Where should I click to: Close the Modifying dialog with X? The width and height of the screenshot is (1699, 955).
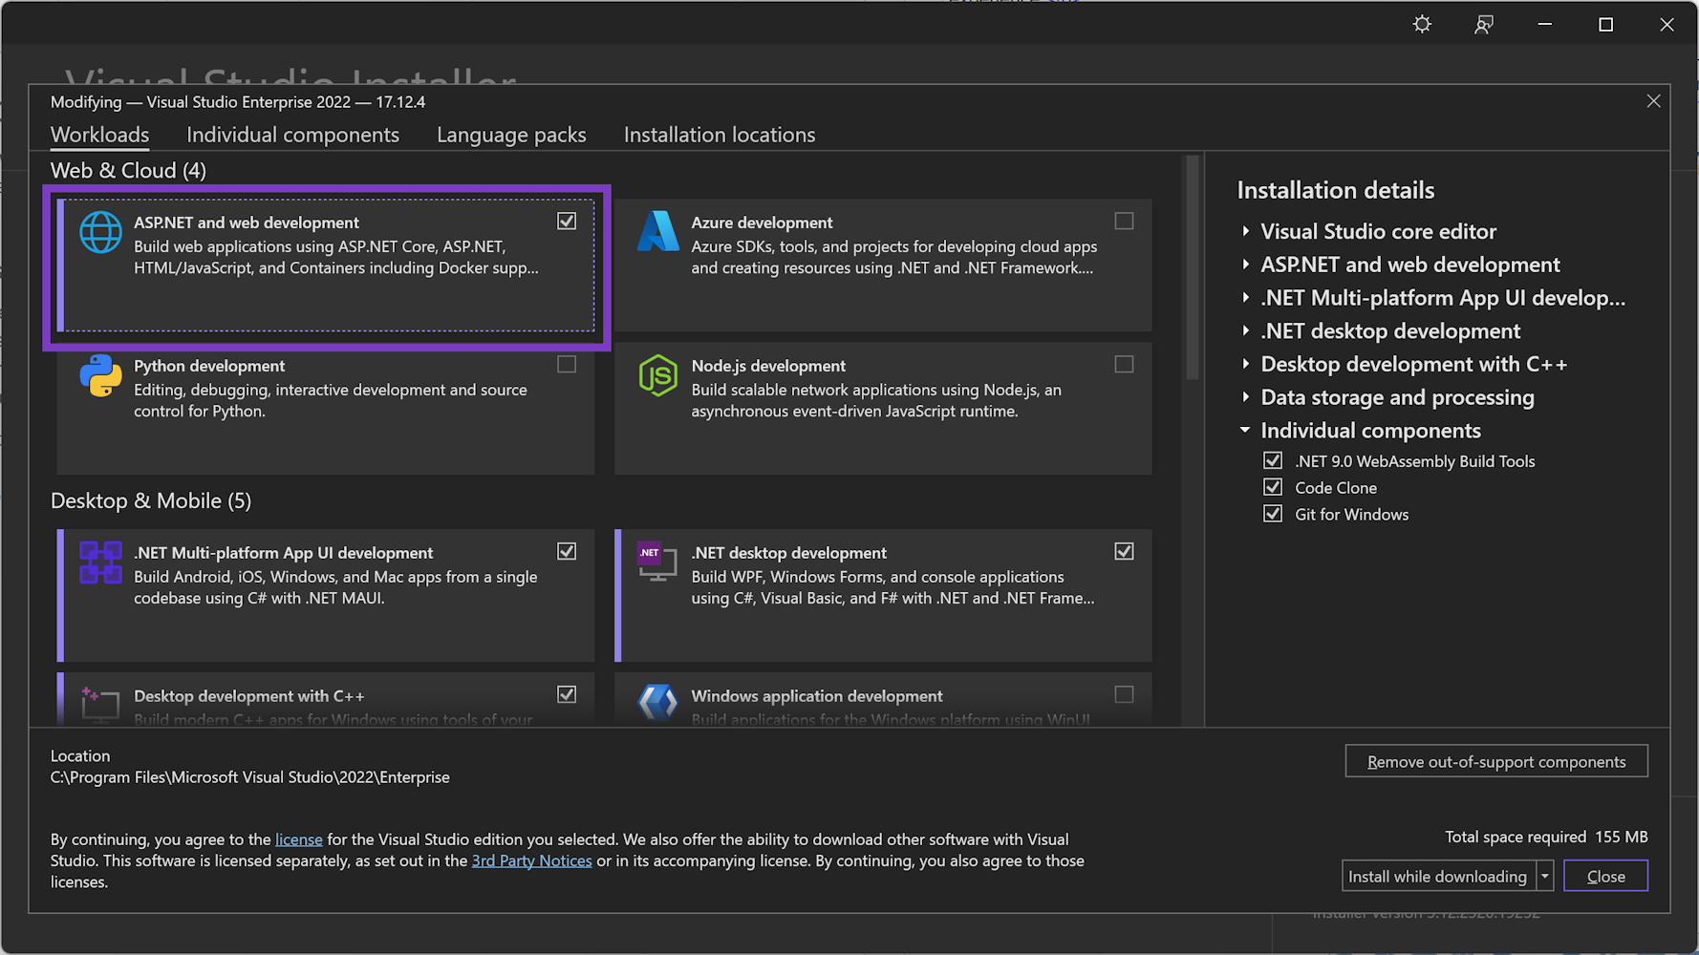(x=1653, y=101)
